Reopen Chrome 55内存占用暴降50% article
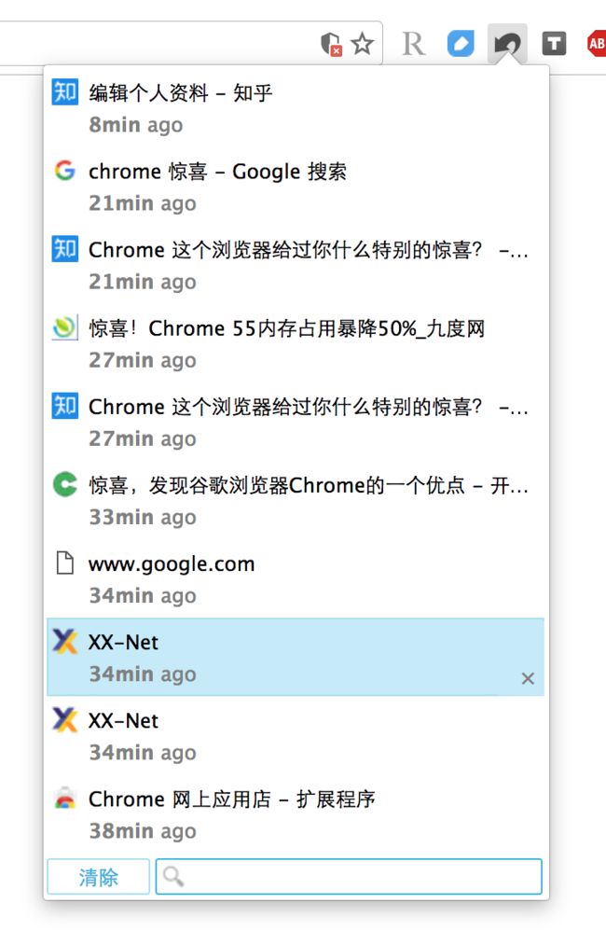 coord(296,343)
